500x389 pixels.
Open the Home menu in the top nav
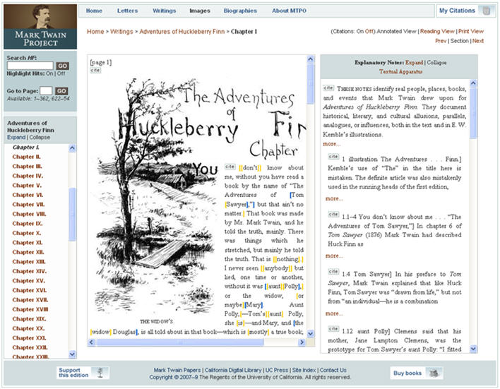94,11
